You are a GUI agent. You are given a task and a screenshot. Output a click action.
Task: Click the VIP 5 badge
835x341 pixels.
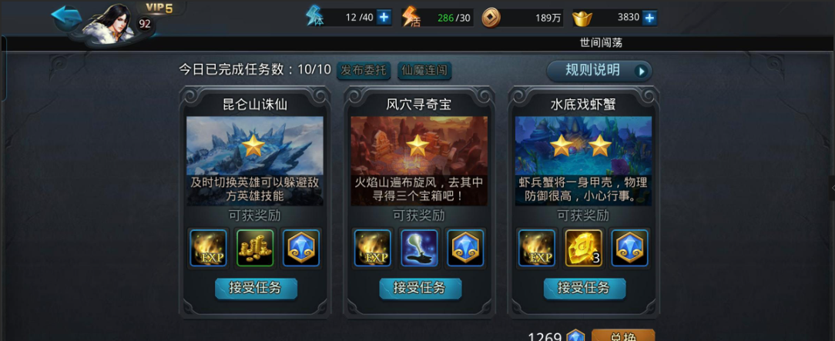159,8
